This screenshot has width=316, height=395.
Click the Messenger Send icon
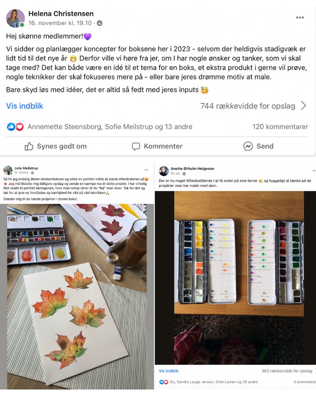[248, 147]
